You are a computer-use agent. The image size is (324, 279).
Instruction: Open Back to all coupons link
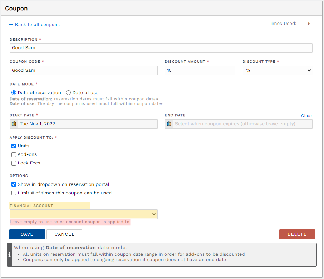37,24
